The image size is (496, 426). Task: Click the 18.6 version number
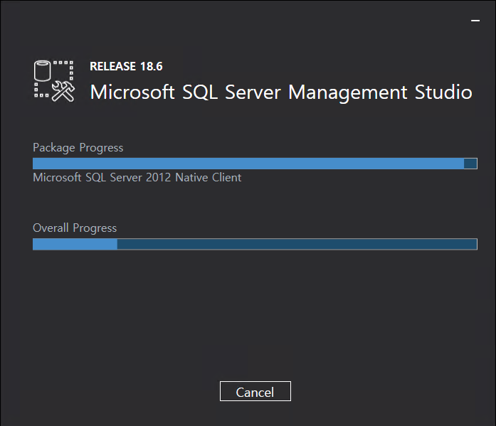[x=151, y=66]
